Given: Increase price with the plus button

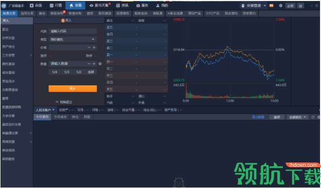Looking at the screenshot, I should coord(94,47).
